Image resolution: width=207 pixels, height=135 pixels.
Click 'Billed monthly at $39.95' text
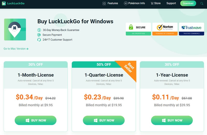(172, 105)
